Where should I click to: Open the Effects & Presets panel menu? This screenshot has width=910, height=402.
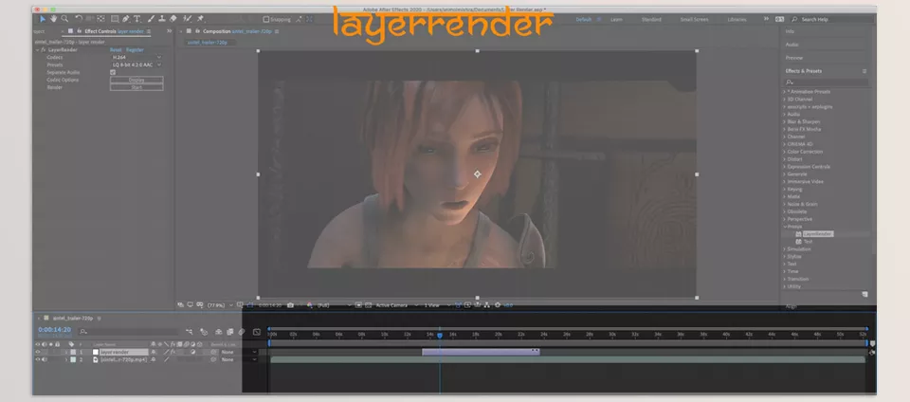[x=864, y=71]
